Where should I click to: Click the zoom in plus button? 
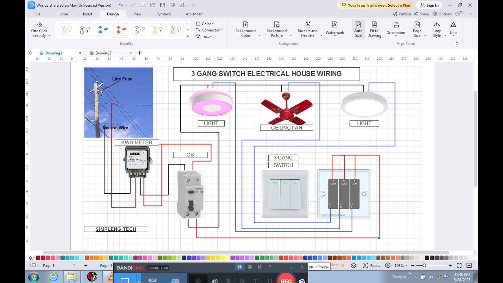click(x=450, y=266)
